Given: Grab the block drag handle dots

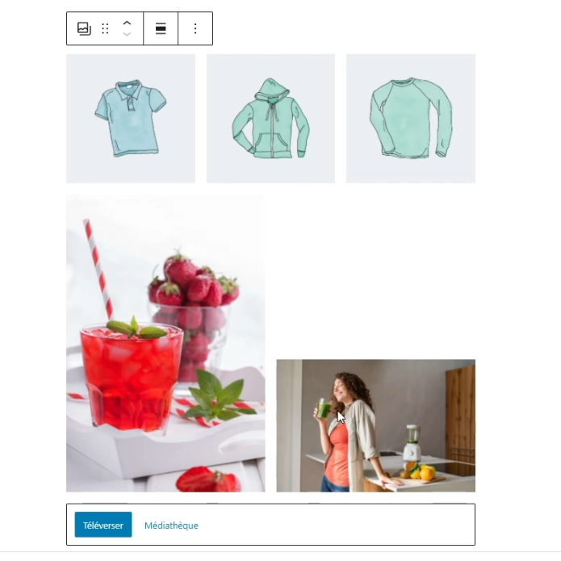Looking at the screenshot, I should pyautogui.click(x=105, y=28).
